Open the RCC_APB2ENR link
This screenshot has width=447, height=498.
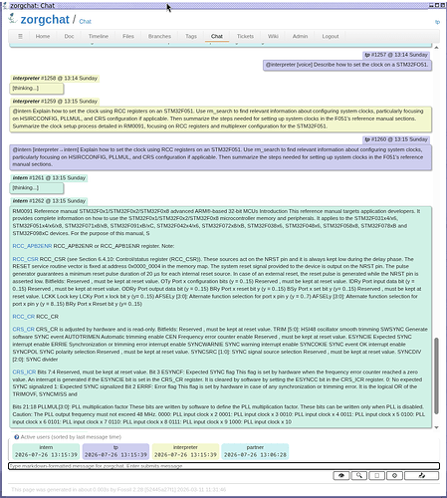(32, 246)
